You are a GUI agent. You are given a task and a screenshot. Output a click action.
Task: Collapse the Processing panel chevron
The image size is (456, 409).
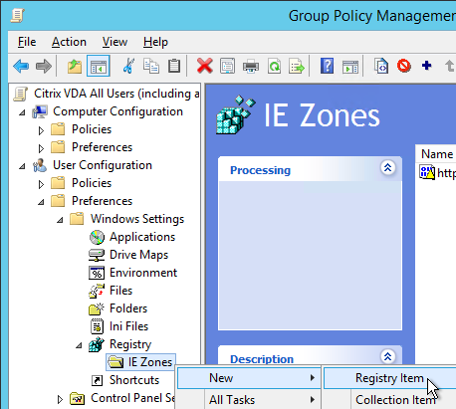387,168
